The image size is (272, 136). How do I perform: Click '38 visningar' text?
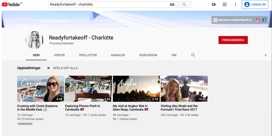121,115
